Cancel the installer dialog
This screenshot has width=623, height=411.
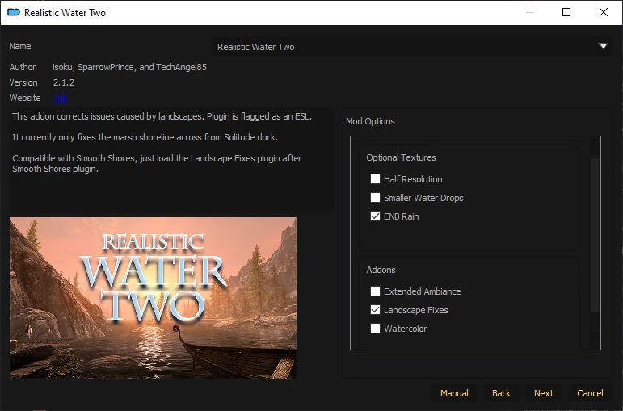[x=590, y=393]
